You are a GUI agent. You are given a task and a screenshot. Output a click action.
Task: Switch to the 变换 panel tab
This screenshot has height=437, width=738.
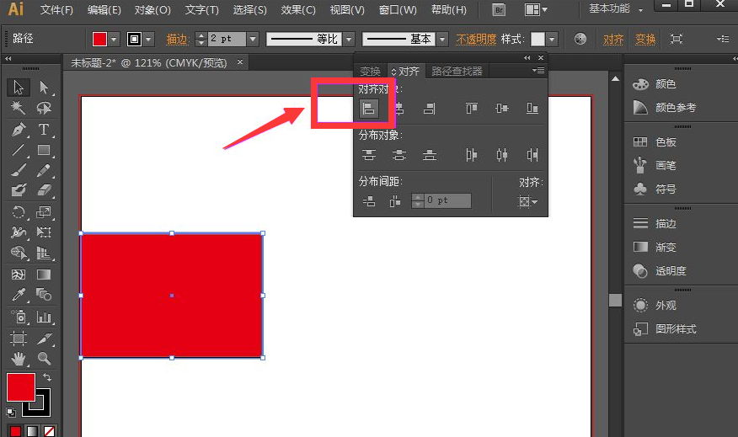click(370, 71)
